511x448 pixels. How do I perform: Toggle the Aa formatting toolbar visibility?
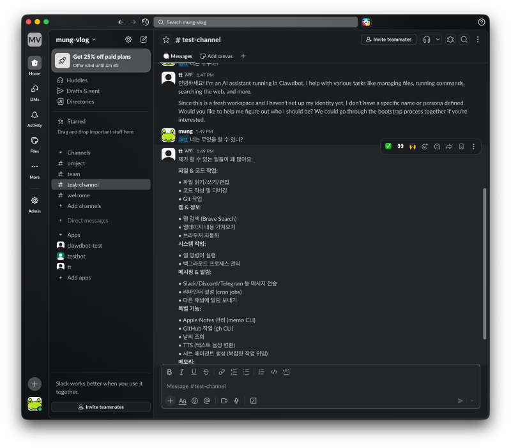point(183,401)
